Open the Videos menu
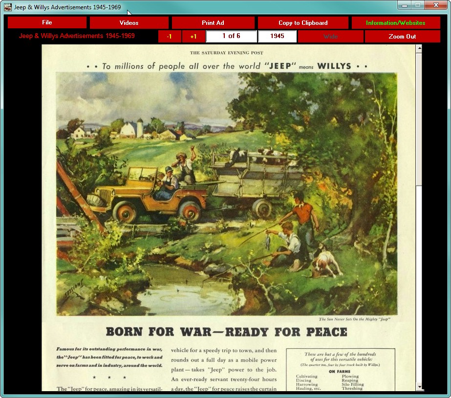 (129, 23)
